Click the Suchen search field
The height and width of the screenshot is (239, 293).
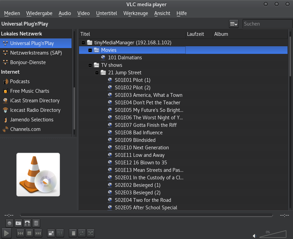click(x=267, y=24)
